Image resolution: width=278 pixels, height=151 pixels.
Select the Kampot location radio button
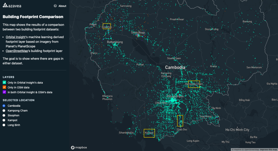point(4,120)
